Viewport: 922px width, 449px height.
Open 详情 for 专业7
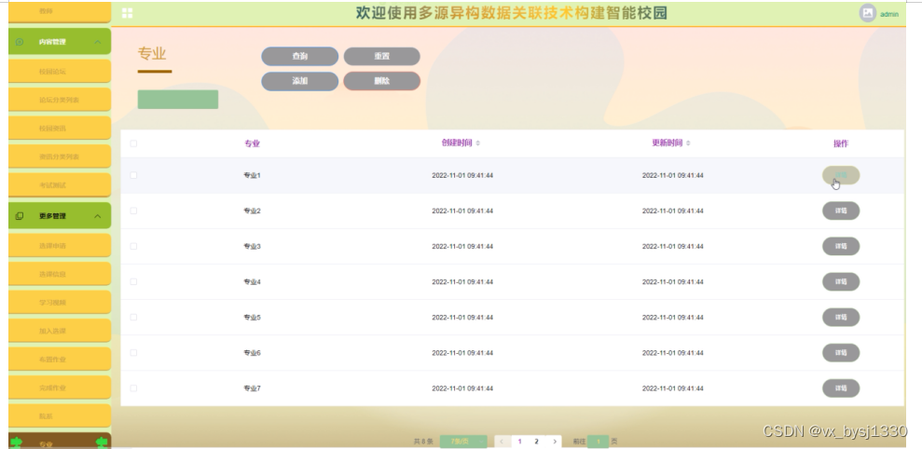(841, 388)
